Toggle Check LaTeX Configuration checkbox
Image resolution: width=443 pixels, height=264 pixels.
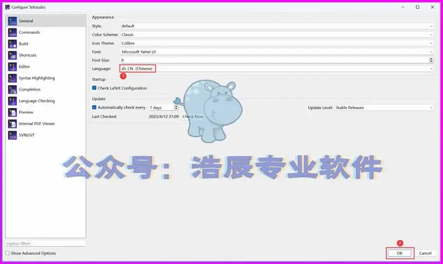point(94,88)
